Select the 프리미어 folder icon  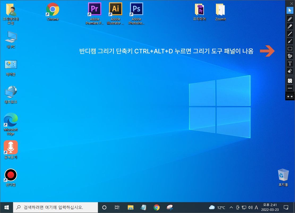tap(199, 12)
